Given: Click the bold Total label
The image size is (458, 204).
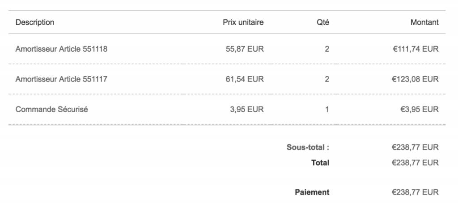Looking at the screenshot, I should pos(320,163).
